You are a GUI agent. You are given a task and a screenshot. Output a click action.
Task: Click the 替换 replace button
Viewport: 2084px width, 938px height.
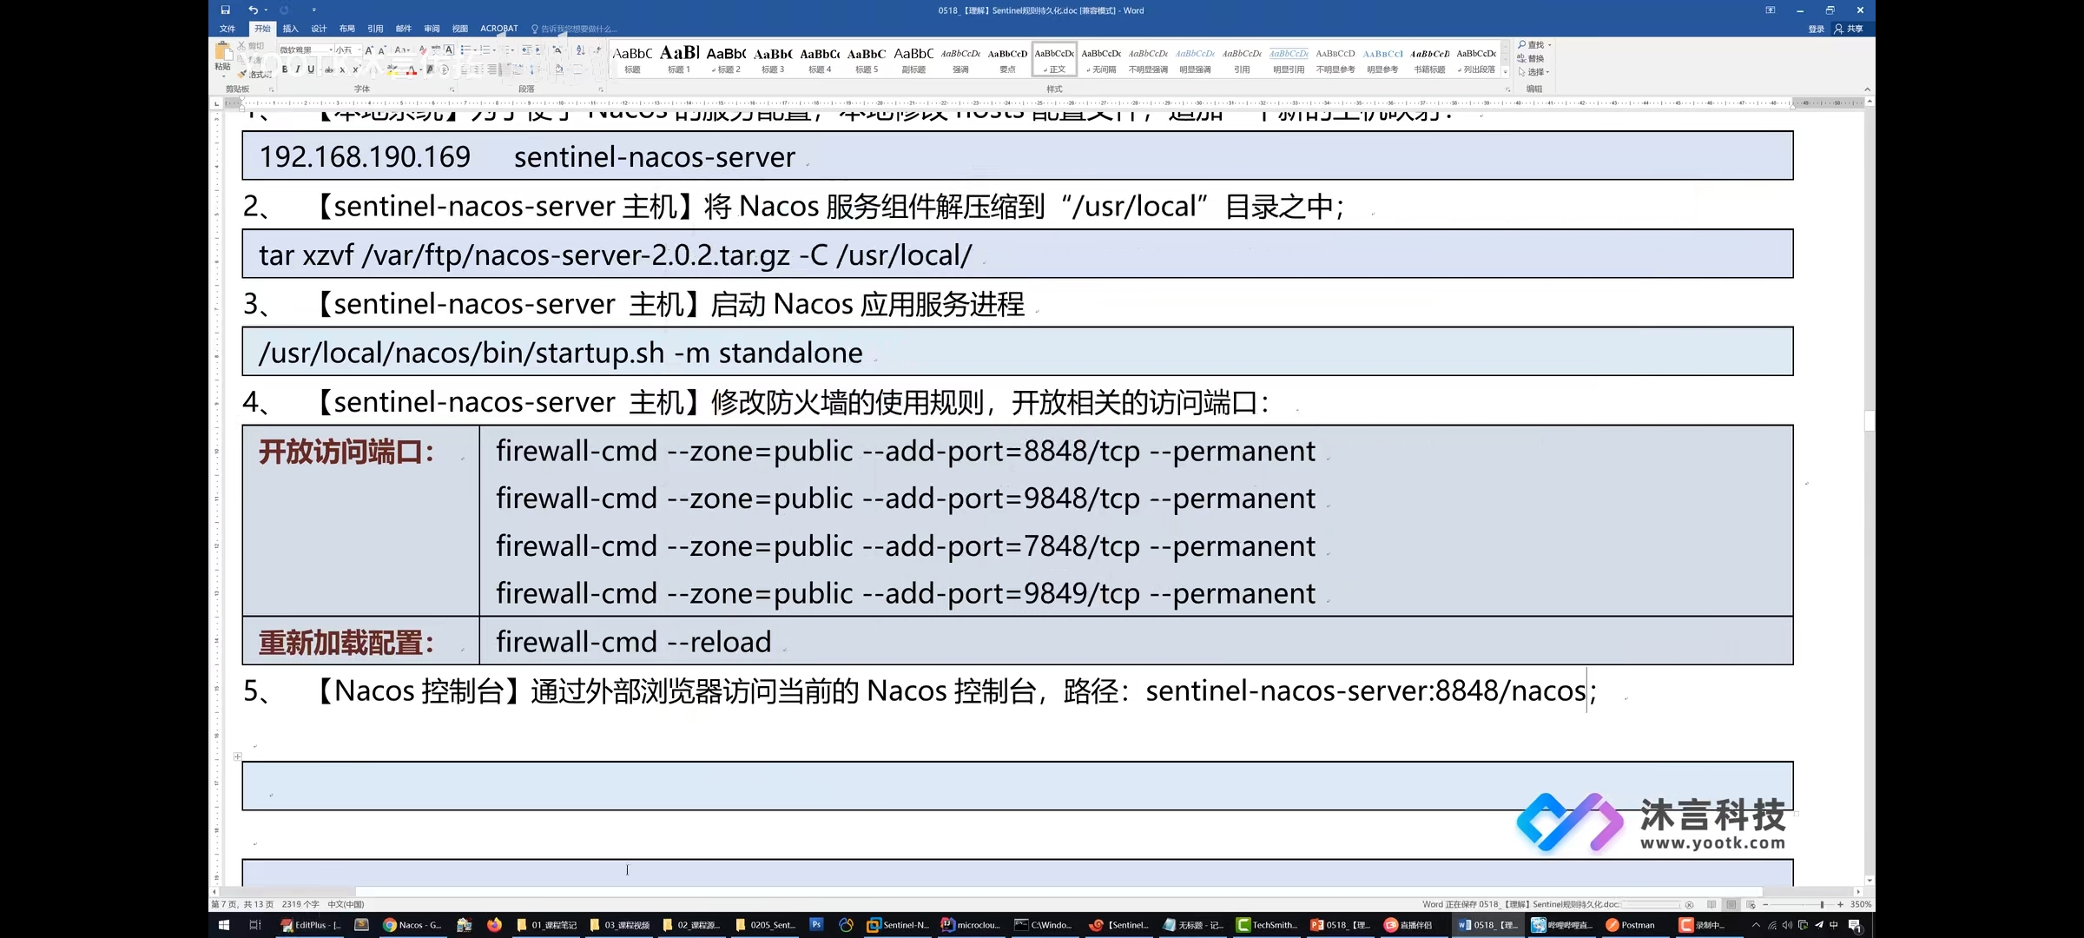(1531, 58)
